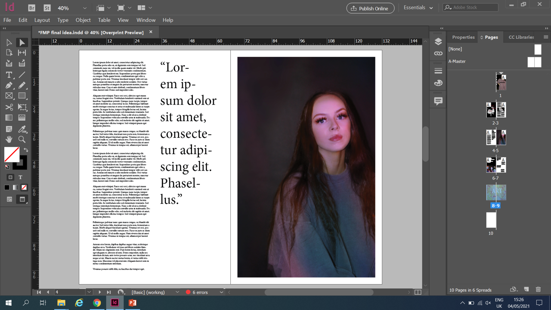Select the Gap tool
Screen dimensions: 551x310
[22, 53]
